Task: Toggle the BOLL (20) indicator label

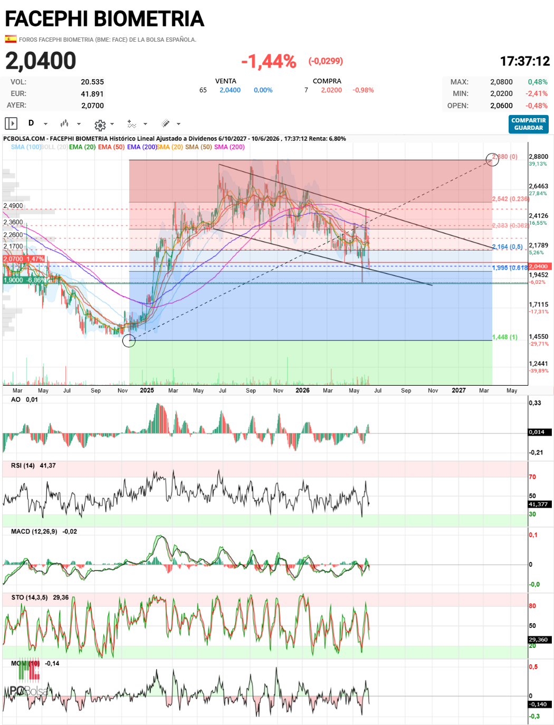Action: click(54, 147)
